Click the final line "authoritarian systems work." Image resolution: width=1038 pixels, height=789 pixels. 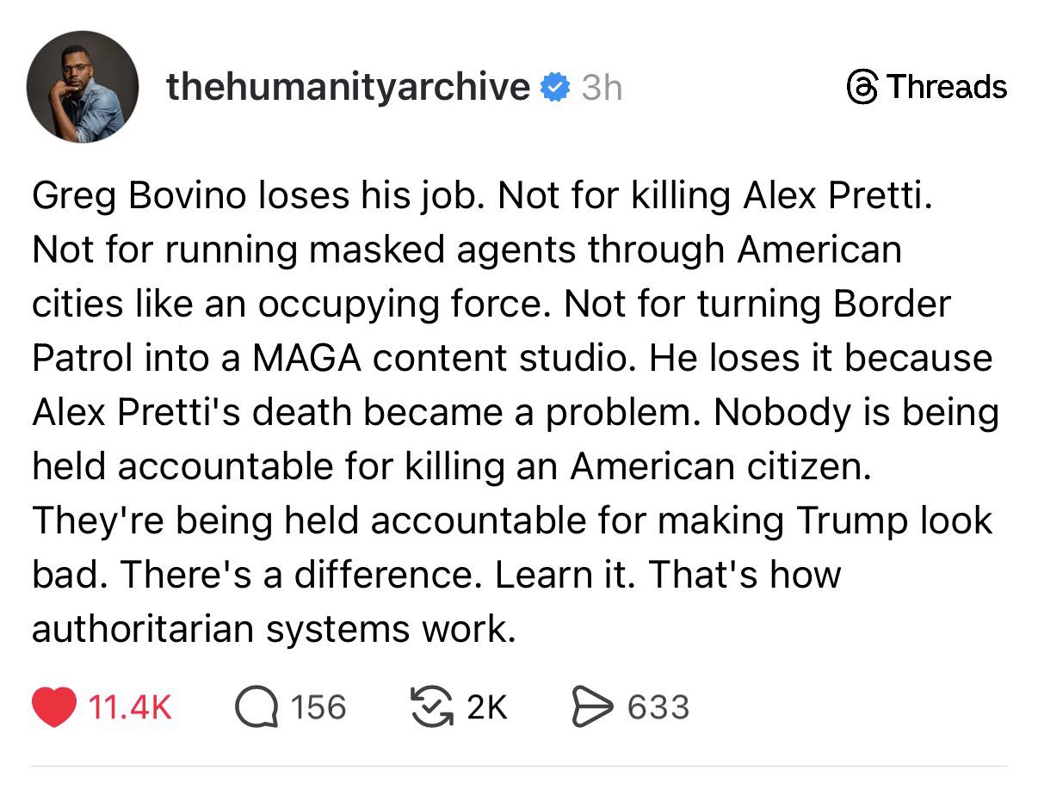tap(274, 629)
